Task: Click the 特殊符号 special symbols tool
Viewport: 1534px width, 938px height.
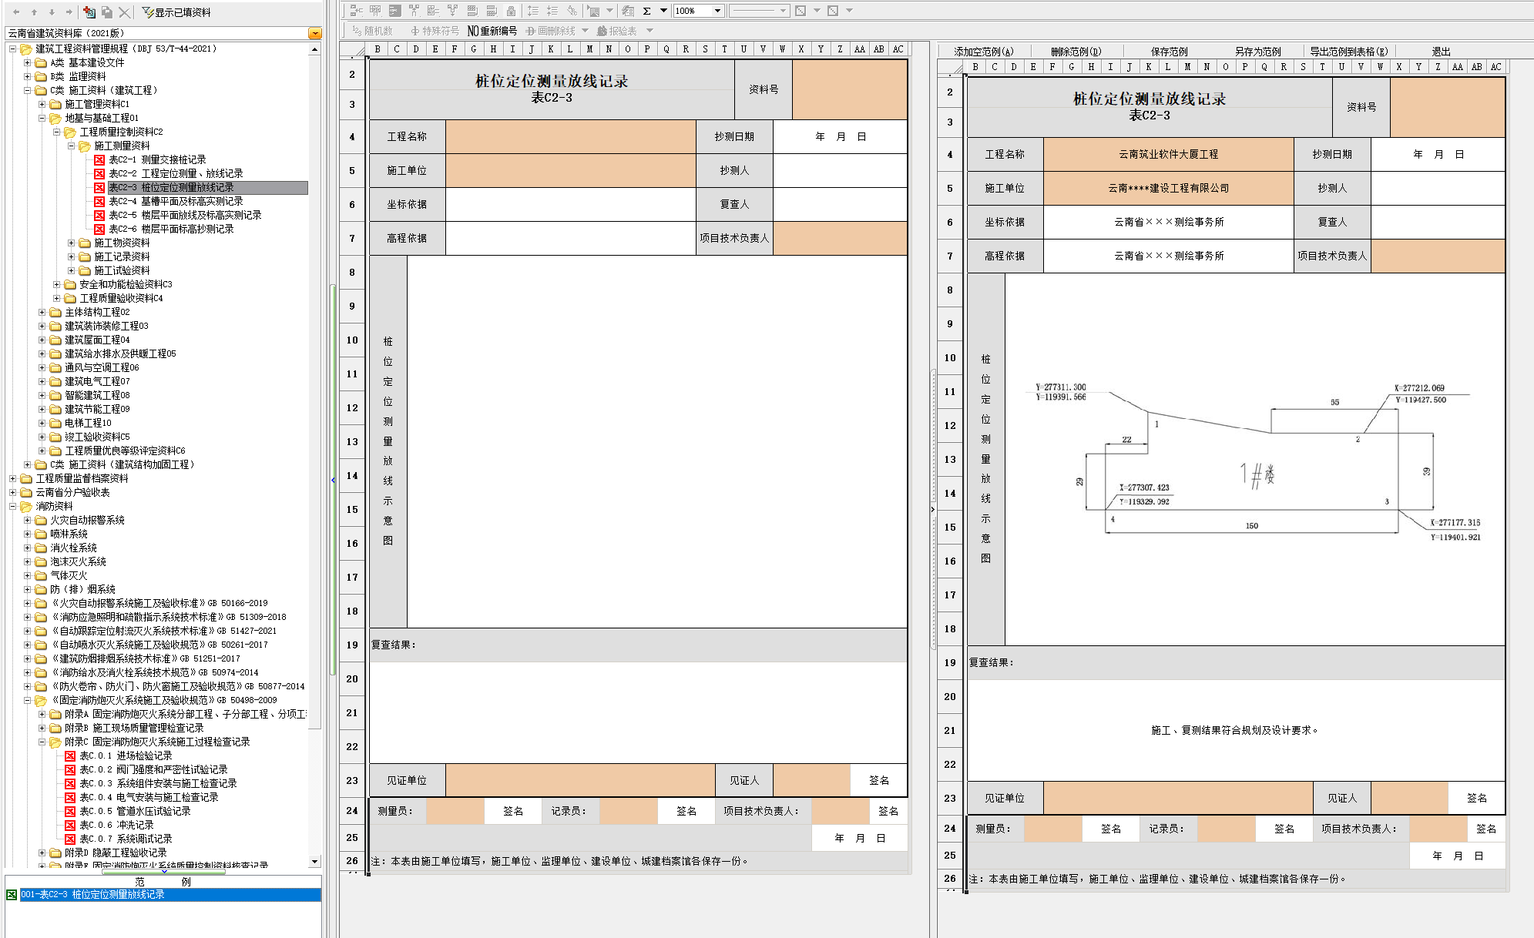Action: pyautogui.click(x=435, y=31)
